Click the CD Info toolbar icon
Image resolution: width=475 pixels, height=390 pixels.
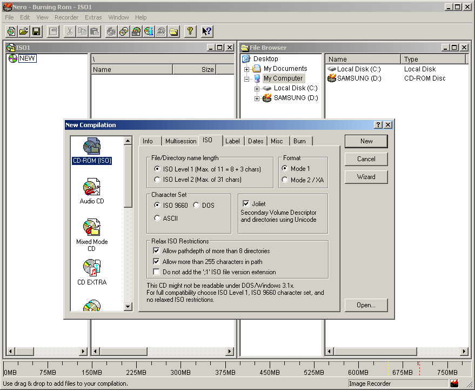click(x=149, y=31)
